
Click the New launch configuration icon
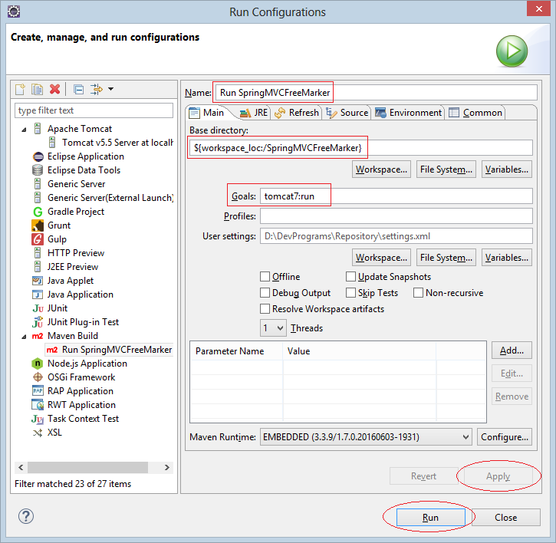[20, 90]
